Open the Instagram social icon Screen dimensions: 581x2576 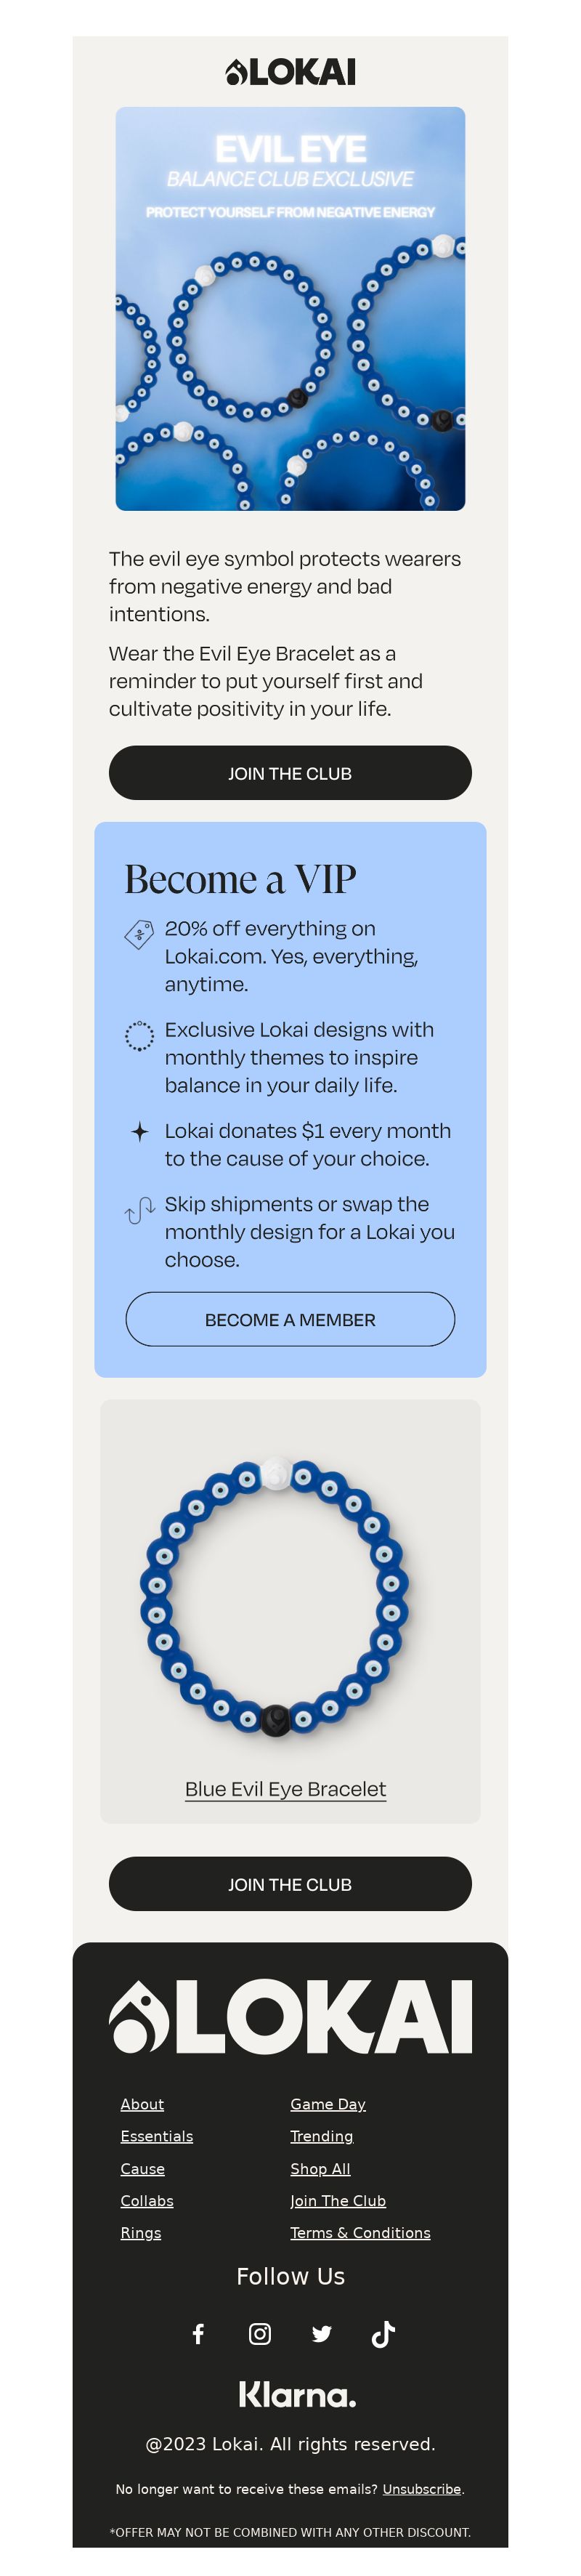[260, 2333]
